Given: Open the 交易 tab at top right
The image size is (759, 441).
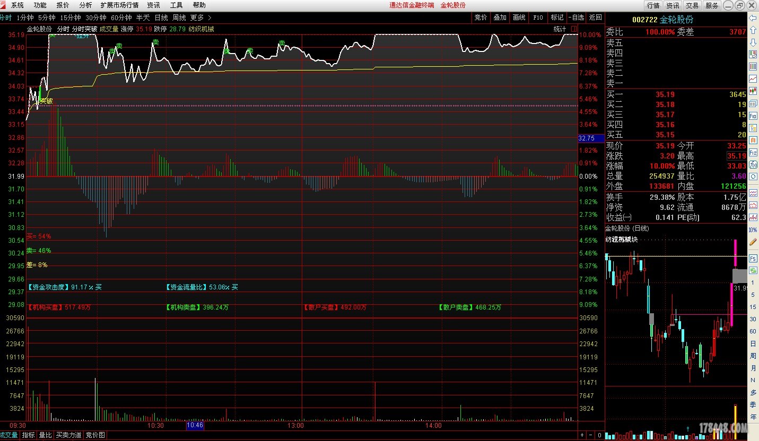Looking at the screenshot, I should tap(692, 5).
